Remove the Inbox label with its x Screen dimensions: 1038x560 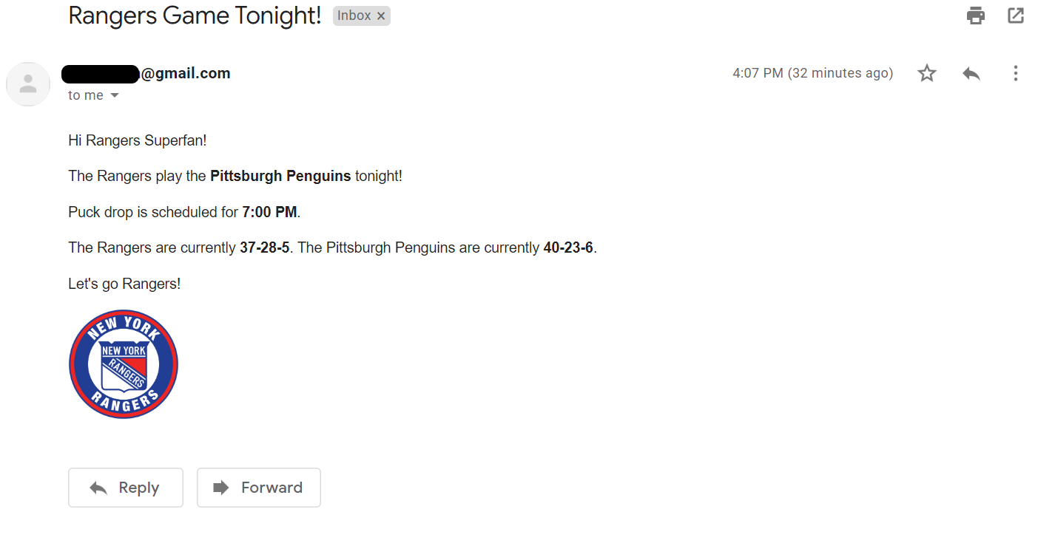pos(381,16)
